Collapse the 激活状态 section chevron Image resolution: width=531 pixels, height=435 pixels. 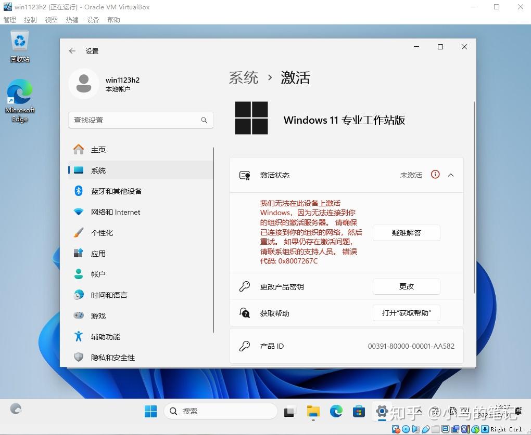(451, 175)
